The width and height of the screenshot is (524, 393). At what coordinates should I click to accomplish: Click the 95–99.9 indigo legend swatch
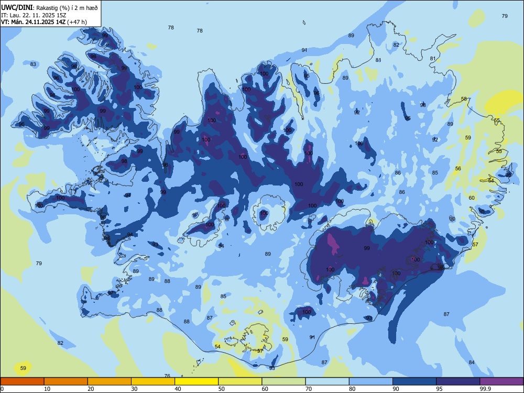458,381
